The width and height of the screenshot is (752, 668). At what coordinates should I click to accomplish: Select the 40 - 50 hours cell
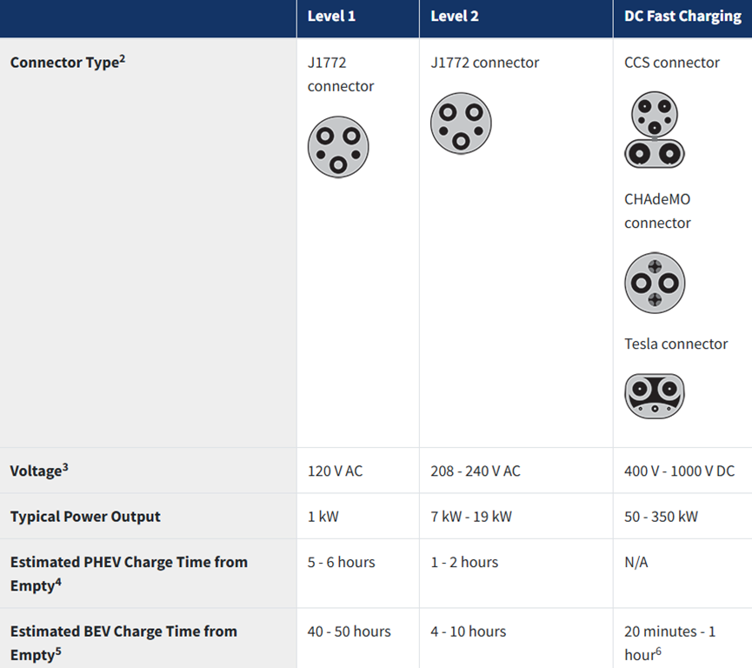coord(349,631)
